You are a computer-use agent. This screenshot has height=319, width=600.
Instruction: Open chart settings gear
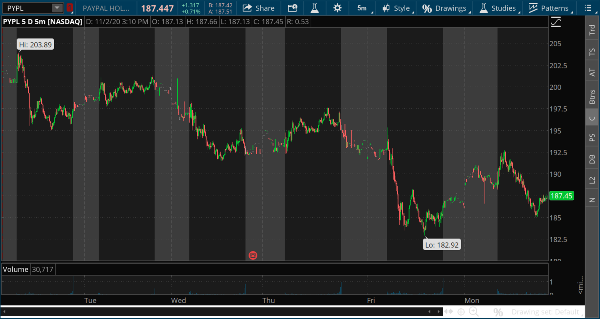[337, 8]
